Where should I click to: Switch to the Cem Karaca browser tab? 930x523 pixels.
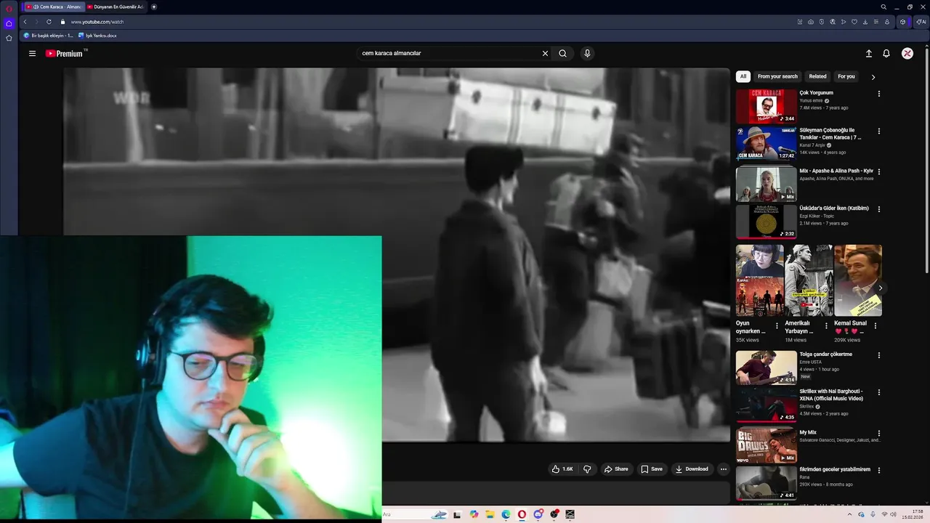53,7
